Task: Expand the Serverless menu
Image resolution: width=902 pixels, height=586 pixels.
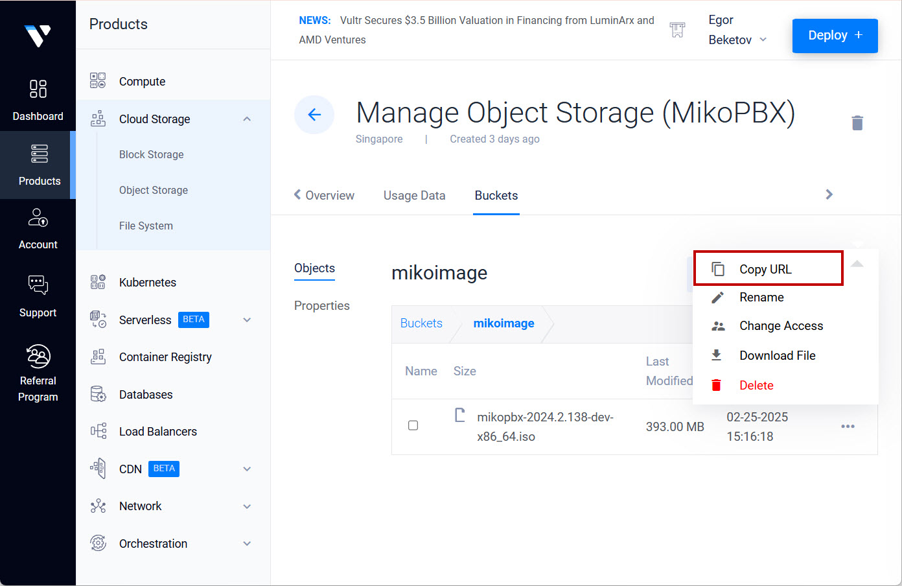Action: (x=247, y=320)
